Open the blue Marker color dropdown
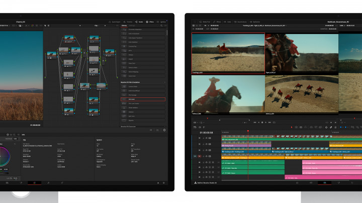The width and height of the screenshot is (362, 203). click(346, 127)
